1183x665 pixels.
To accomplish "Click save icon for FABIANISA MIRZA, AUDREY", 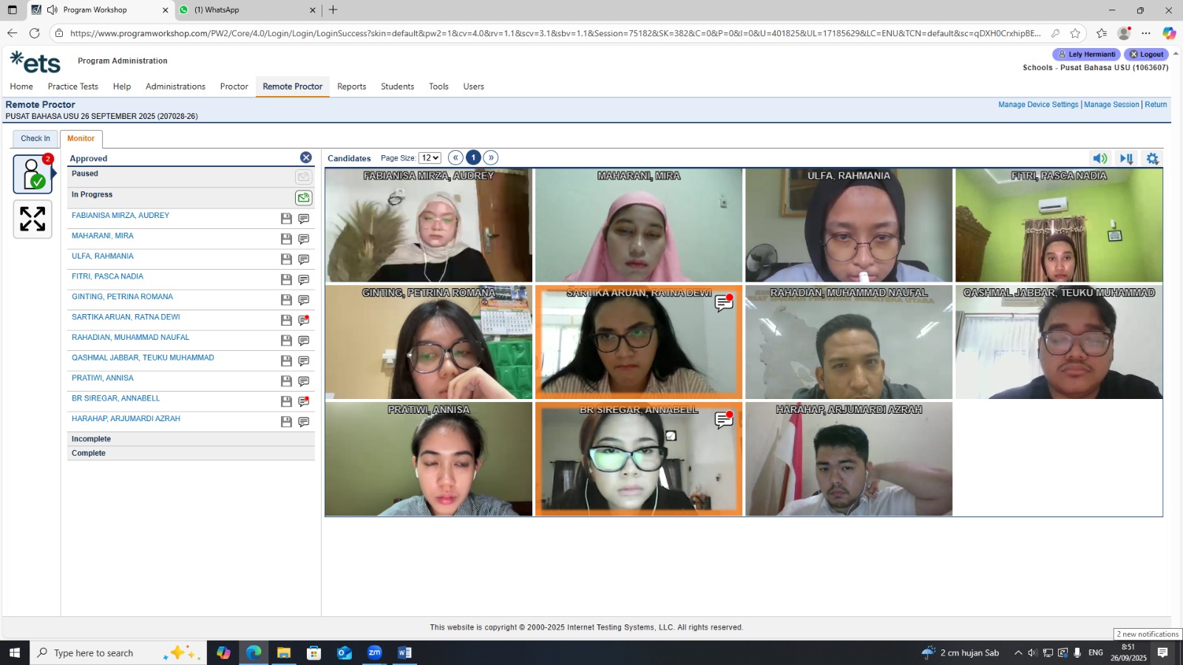I will (x=286, y=219).
